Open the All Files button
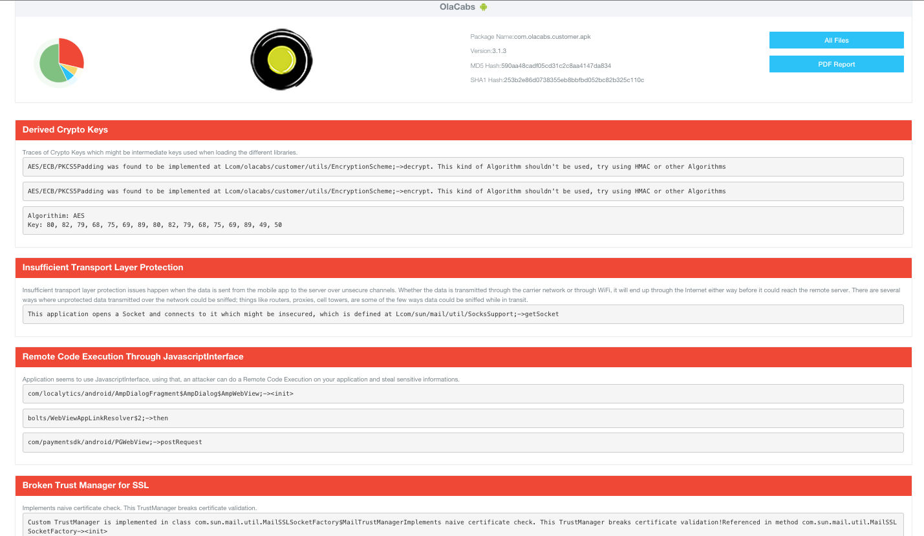The width and height of the screenshot is (924, 536). (x=836, y=40)
